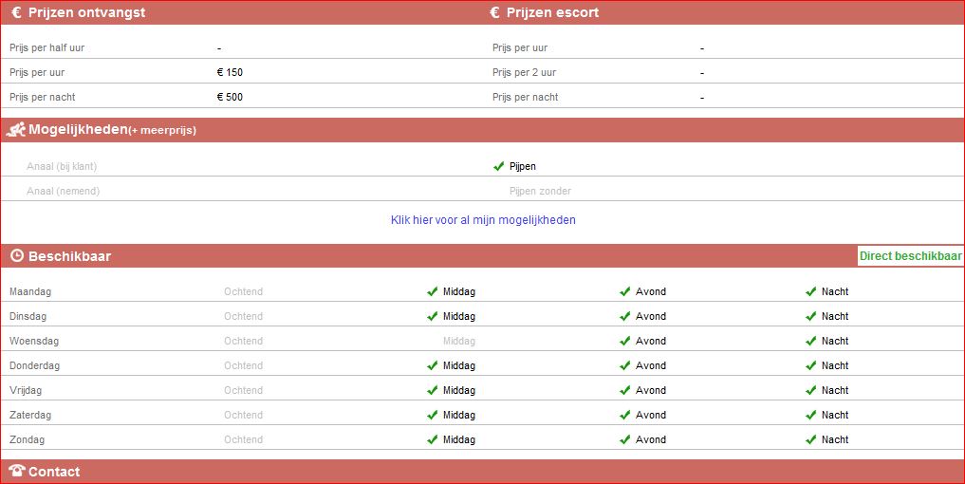This screenshot has height=484, width=965.
Task: Click the icon left of Mogelijkheden heading
Action: tap(15, 130)
